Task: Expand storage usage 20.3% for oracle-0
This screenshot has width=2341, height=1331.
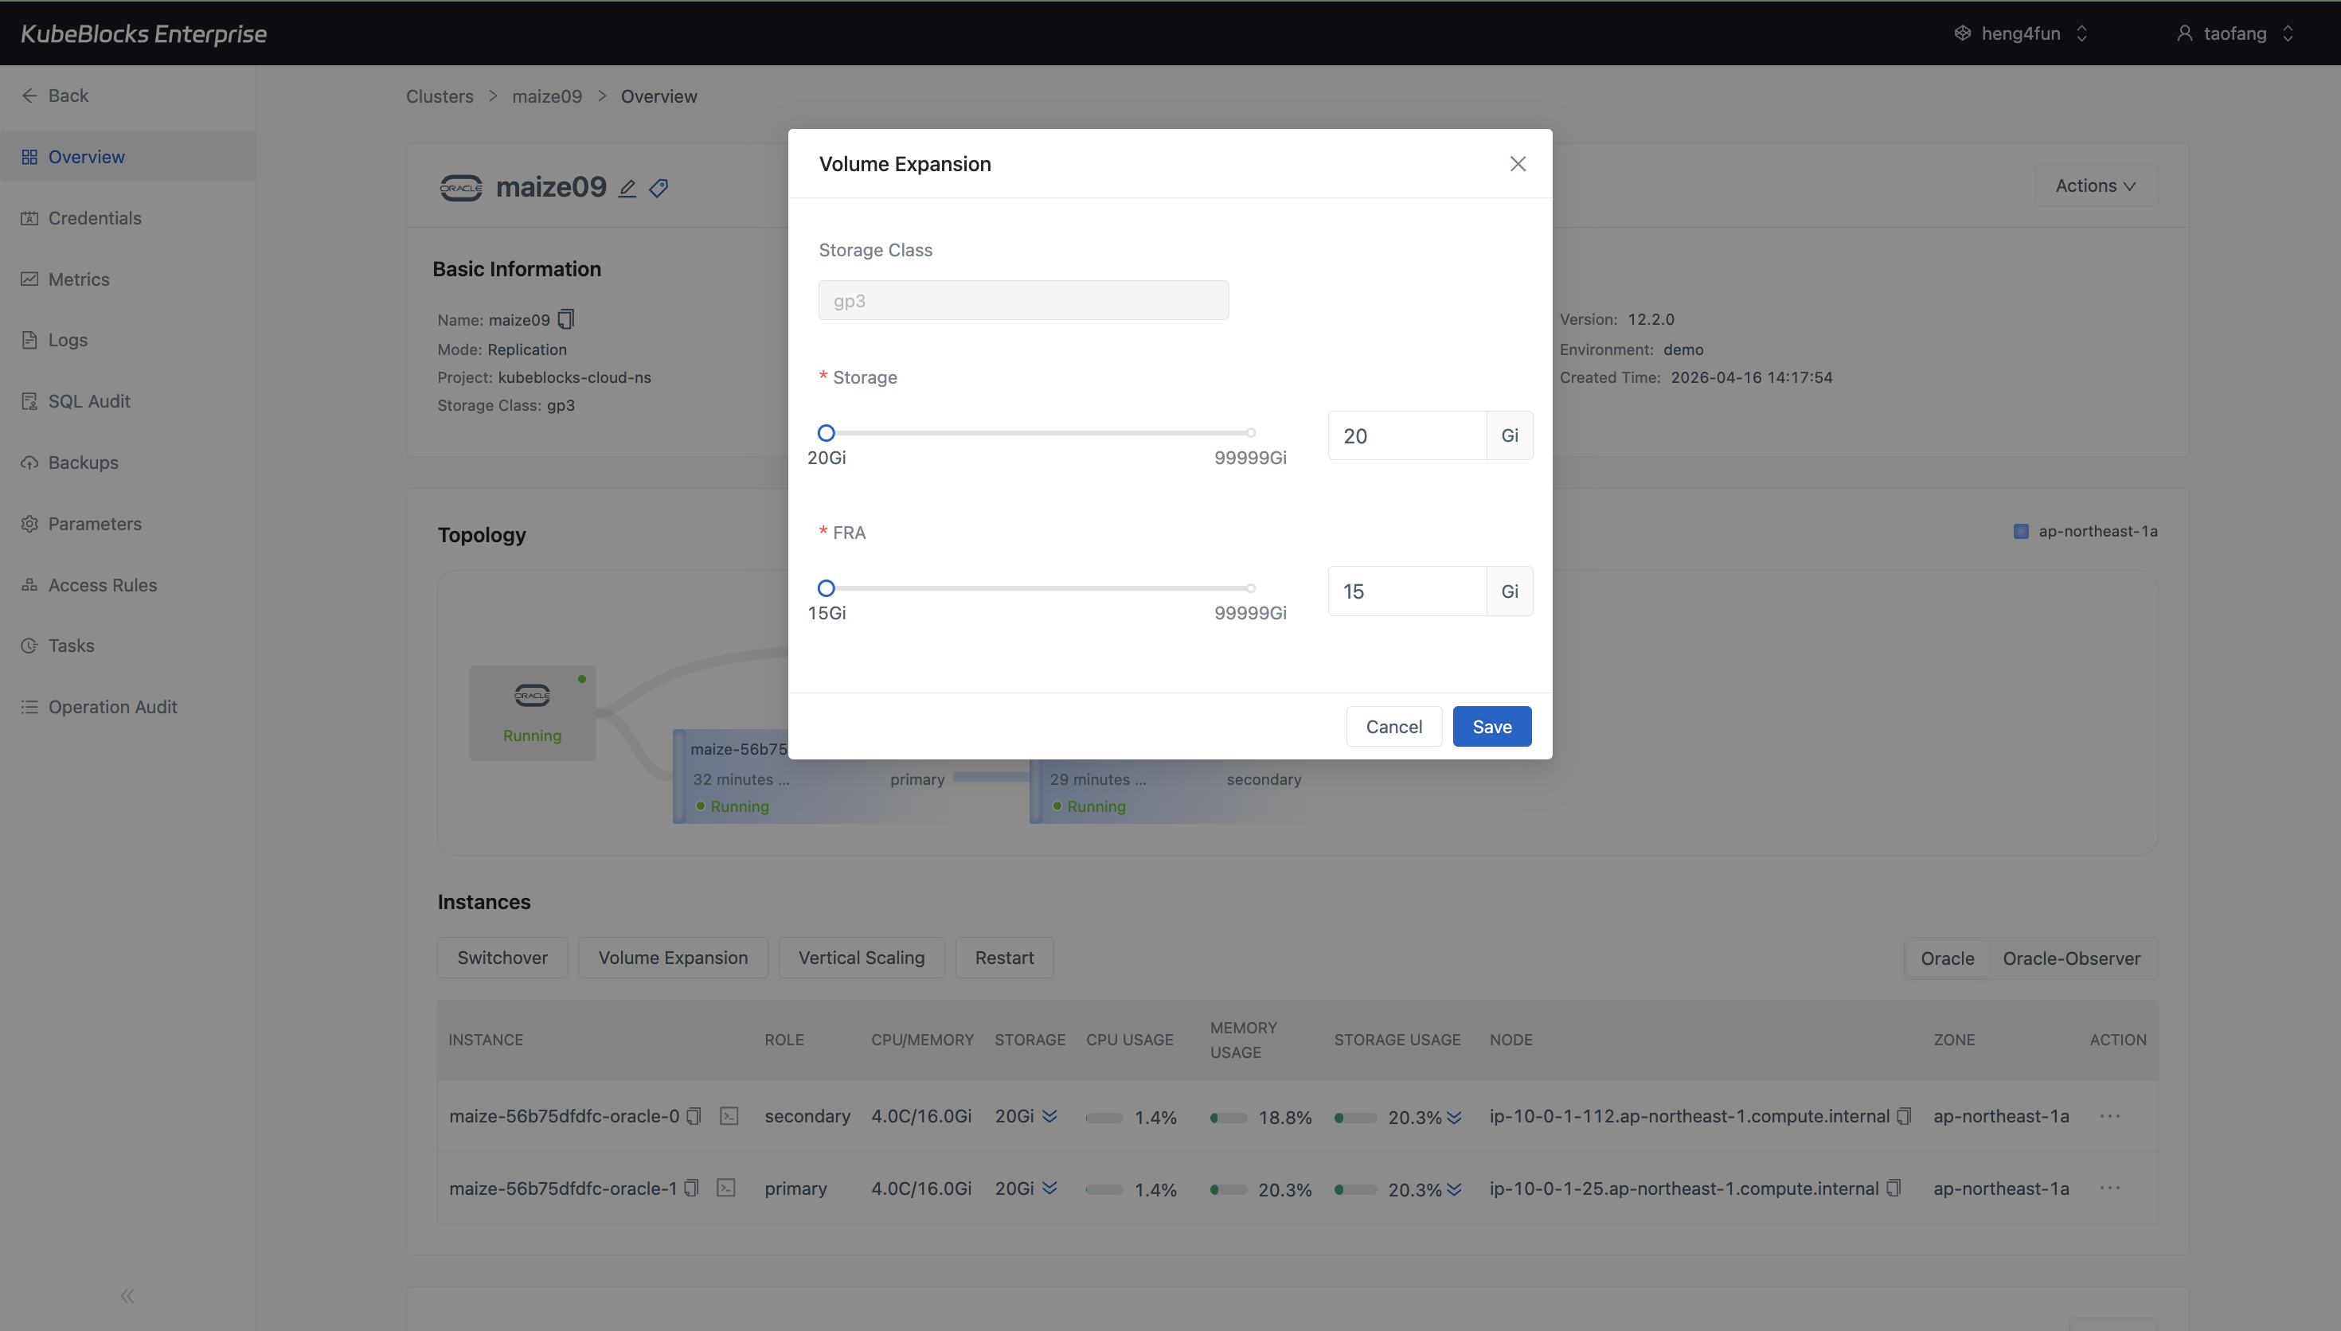Action: [x=1454, y=1117]
